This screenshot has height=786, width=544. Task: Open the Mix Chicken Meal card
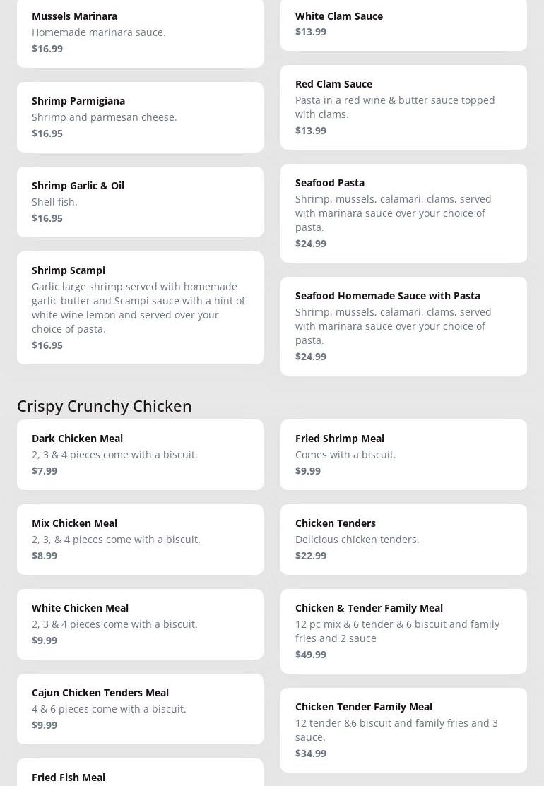(x=140, y=539)
